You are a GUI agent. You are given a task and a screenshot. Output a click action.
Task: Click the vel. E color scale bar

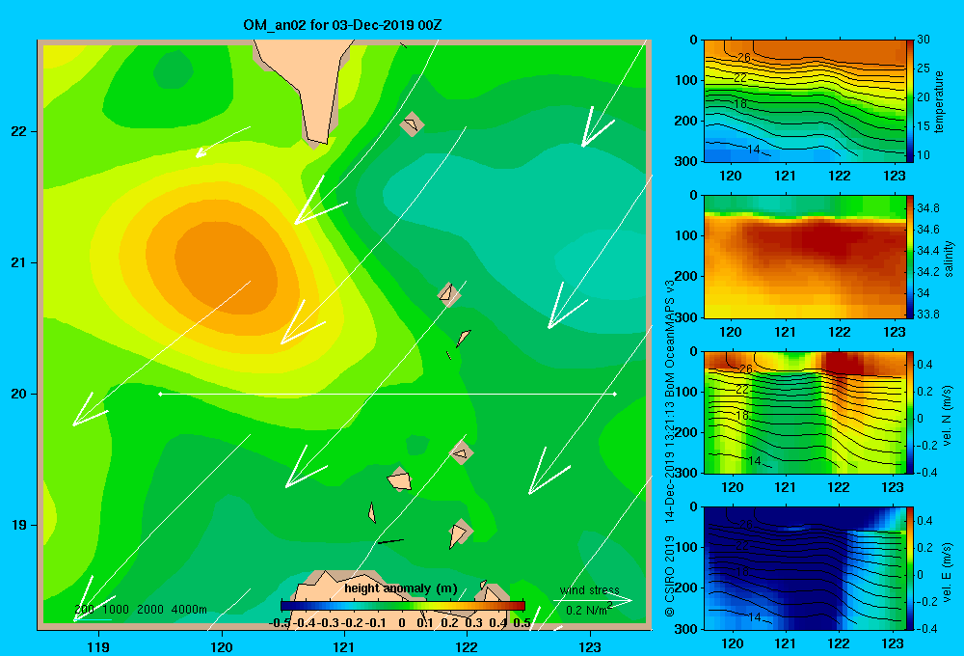[x=910, y=568]
